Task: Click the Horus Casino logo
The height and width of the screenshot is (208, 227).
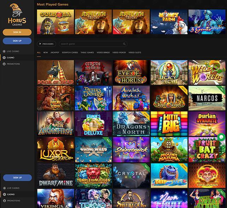Action: [17, 15]
